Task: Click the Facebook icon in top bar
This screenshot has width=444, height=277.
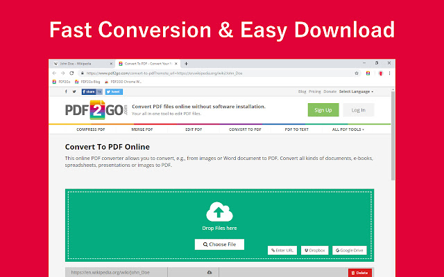Action: coord(66,91)
